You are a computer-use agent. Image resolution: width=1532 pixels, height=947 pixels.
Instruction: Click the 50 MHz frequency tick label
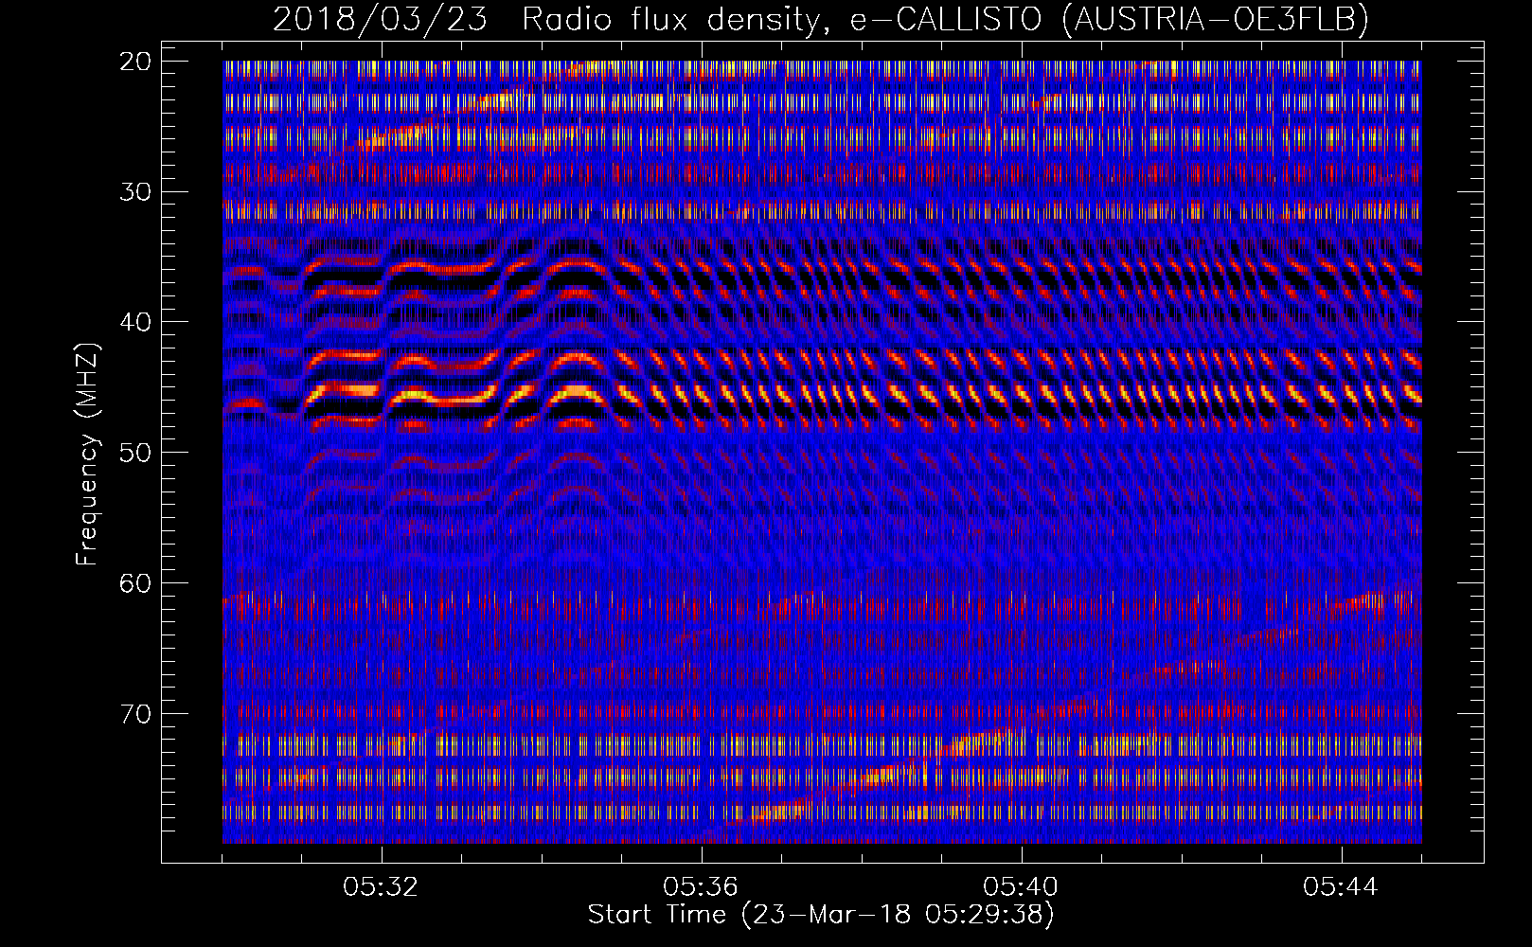(x=136, y=453)
